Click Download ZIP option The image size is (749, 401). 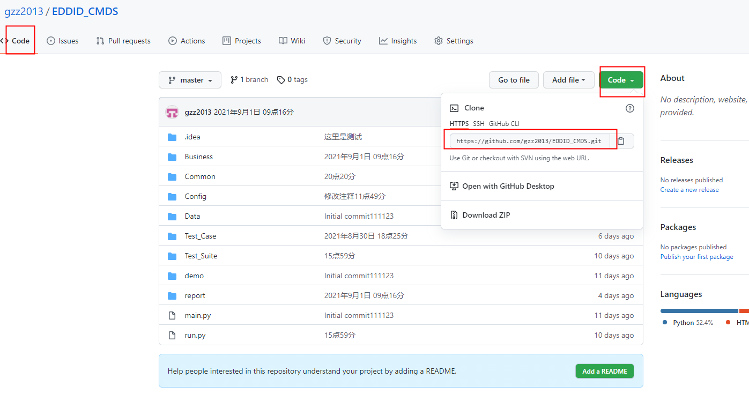pyautogui.click(x=480, y=215)
